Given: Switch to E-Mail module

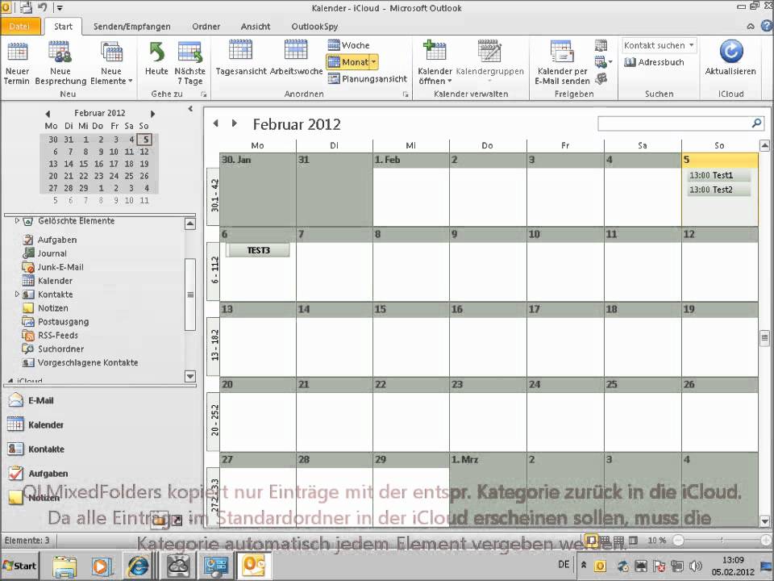Looking at the screenshot, I should click(x=31, y=400).
